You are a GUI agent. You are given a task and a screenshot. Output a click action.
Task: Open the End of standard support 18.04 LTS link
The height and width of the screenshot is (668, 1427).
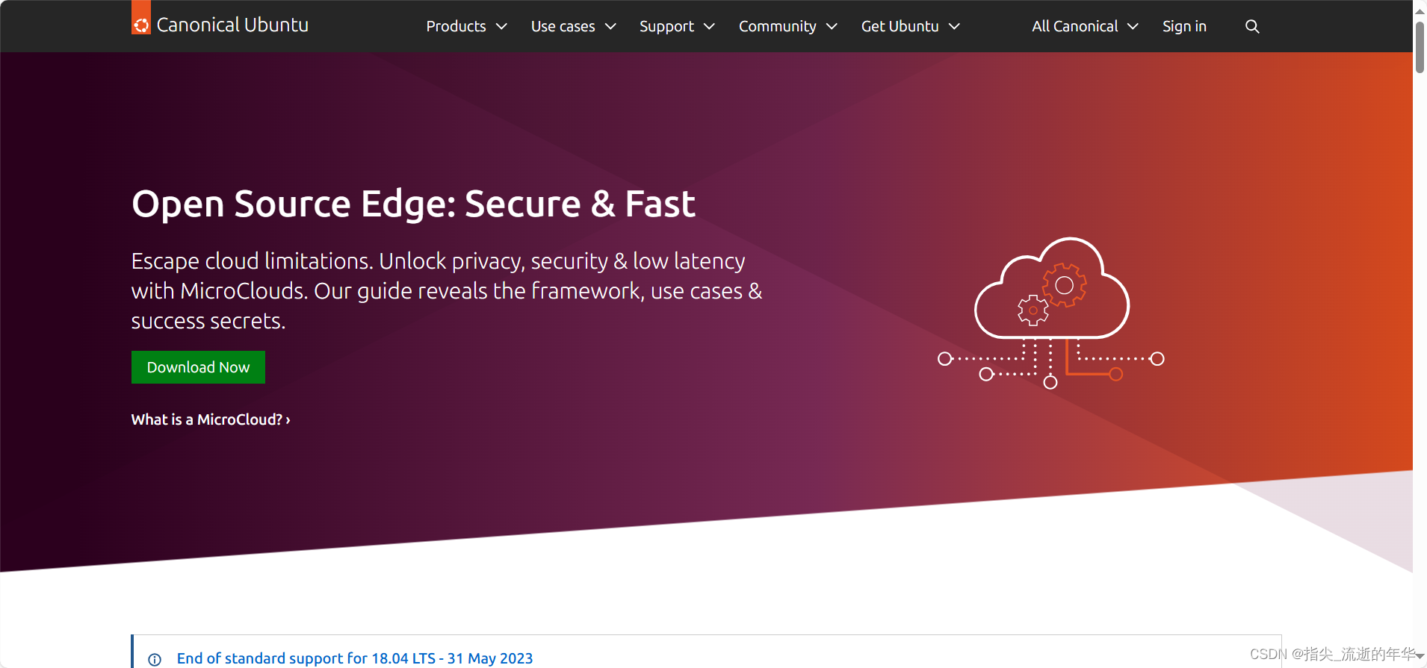pos(355,658)
